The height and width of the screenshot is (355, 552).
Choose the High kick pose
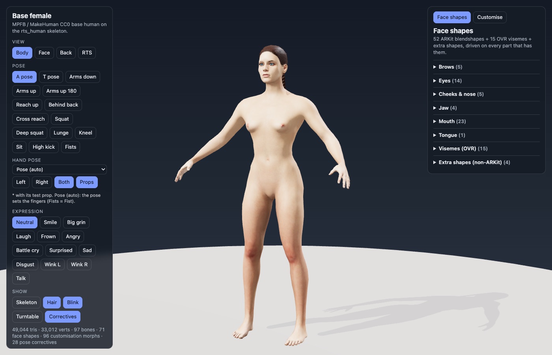pyautogui.click(x=44, y=147)
